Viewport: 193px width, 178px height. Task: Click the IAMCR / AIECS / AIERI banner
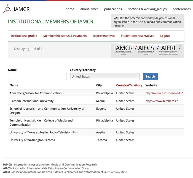pyautogui.click(x=148, y=50)
